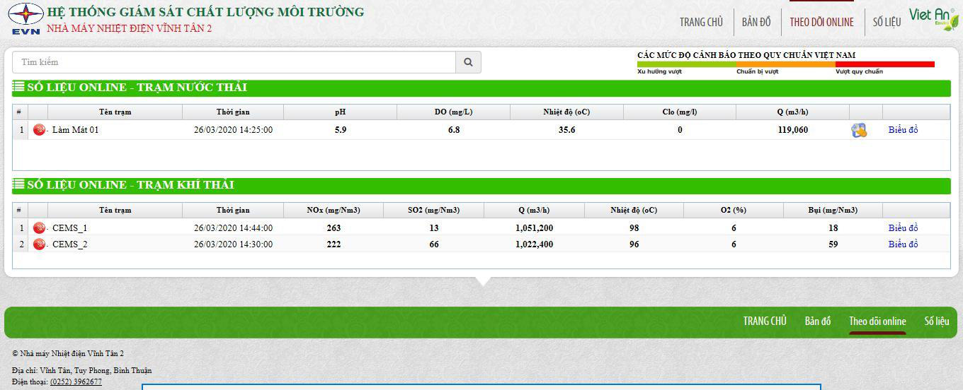View Biểu đồ chart for CEMS_2
Viewport: 963px width, 390px height.
[x=903, y=244]
